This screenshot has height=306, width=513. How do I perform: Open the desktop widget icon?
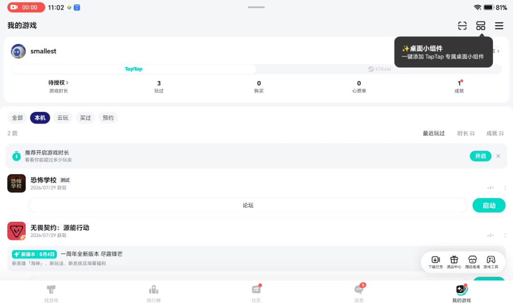[481, 26]
